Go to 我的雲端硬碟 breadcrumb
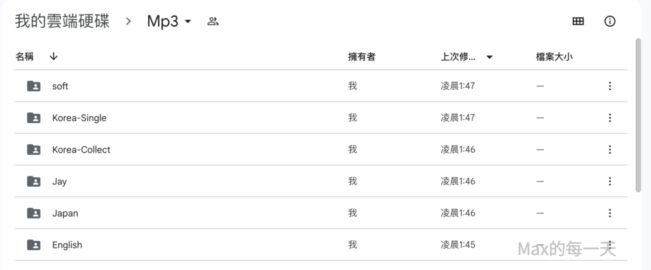This screenshot has width=651, height=270. tap(62, 22)
